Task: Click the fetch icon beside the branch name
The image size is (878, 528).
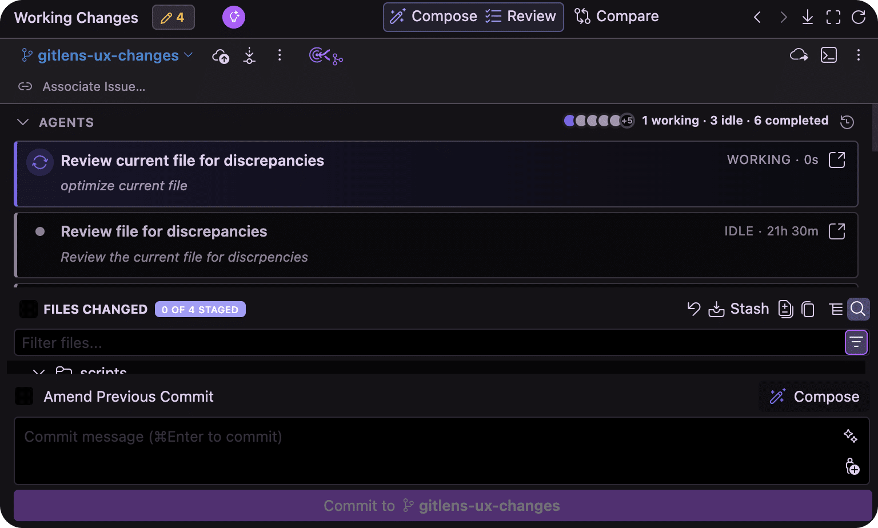Action: [x=249, y=55]
